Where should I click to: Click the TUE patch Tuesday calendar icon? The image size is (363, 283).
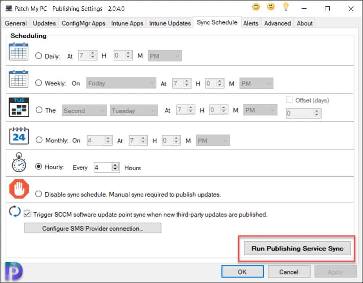pyautogui.click(x=19, y=107)
